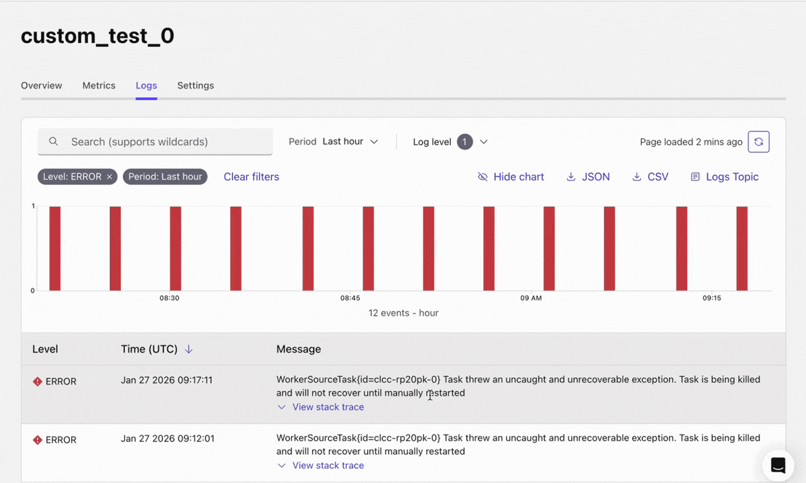The height and width of the screenshot is (483, 806).
Task: Open the Logs Topic link
Action: click(724, 177)
